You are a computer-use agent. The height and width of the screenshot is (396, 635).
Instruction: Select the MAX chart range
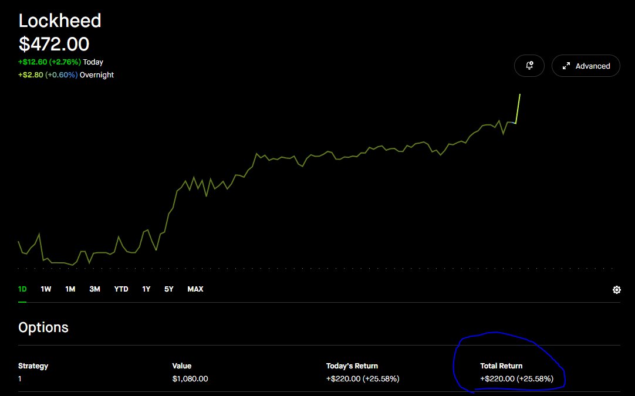coord(195,289)
